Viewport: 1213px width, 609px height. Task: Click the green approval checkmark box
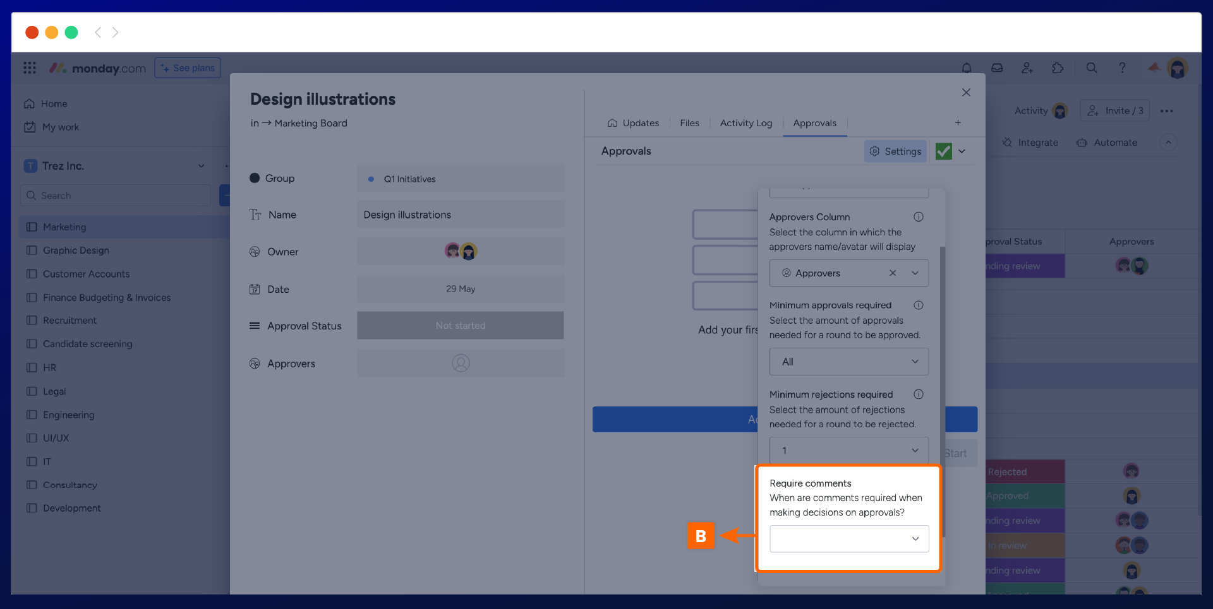coord(943,151)
